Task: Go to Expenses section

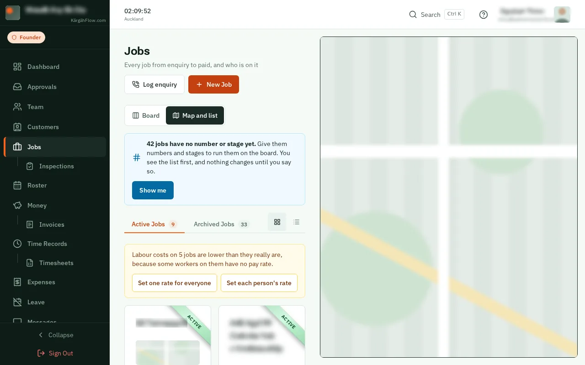Action: (x=55, y=282)
